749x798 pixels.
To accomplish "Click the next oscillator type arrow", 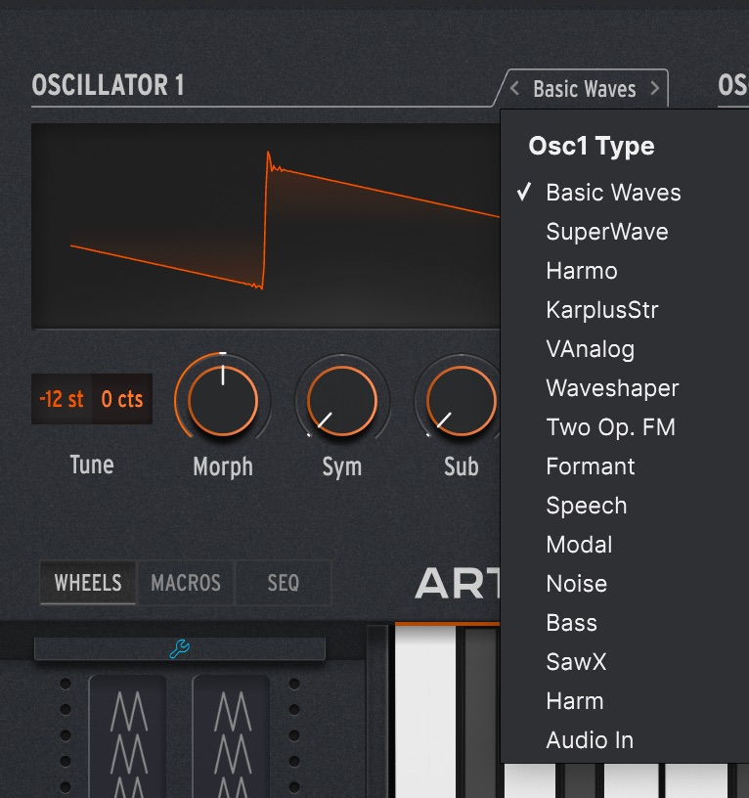I will [654, 90].
